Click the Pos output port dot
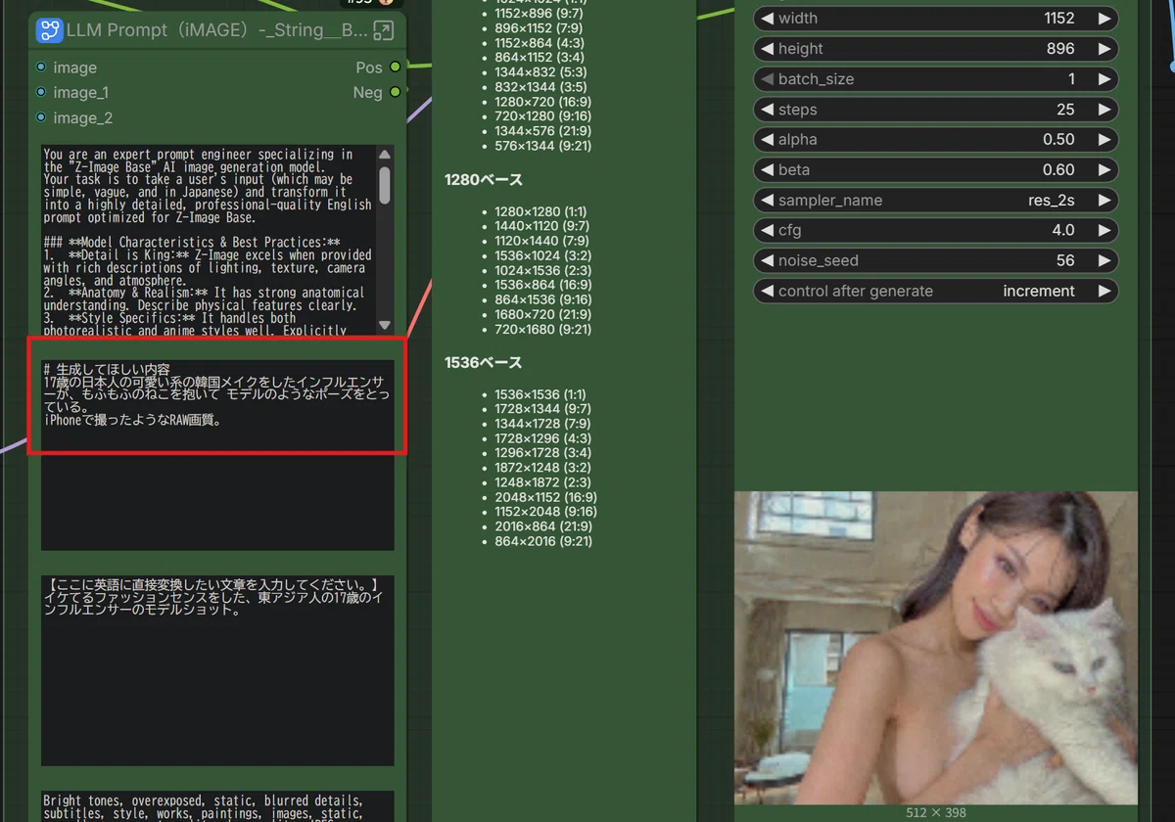Image resolution: width=1175 pixels, height=822 pixels. (396, 67)
